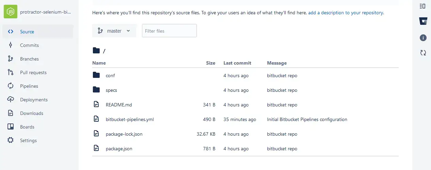This screenshot has width=431, height=170.
Task: Click the README.md file icon
Action: pyautogui.click(x=96, y=104)
